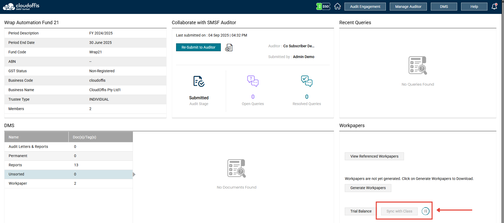Open the Audit Engagement menu
The width and height of the screenshot is (504, 223).
click(x=365, y=7)
